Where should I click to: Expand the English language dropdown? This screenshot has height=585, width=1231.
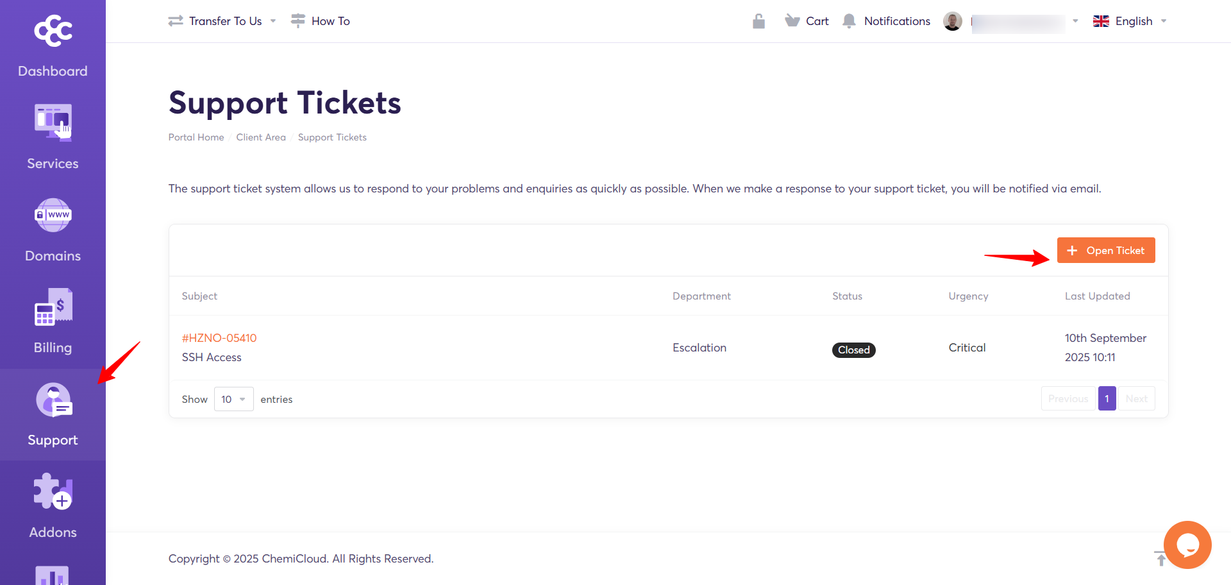click(1164, 21)
